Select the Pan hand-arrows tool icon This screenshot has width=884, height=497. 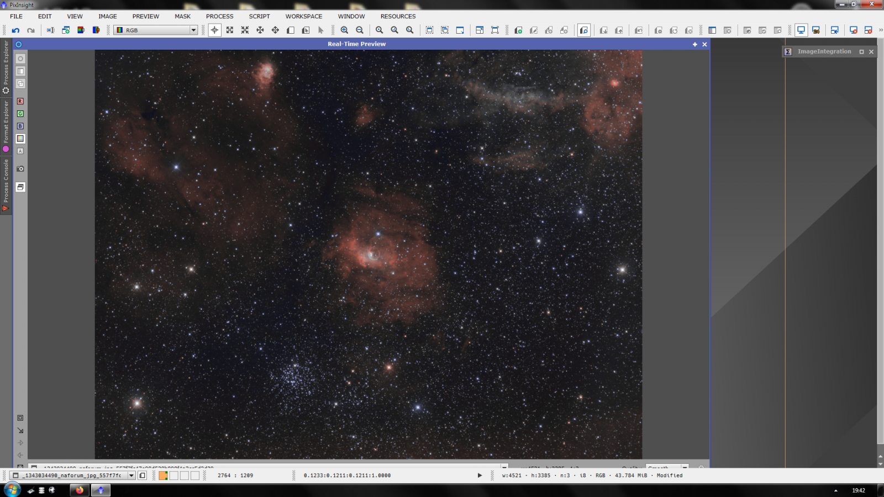[x=275, y=30]
